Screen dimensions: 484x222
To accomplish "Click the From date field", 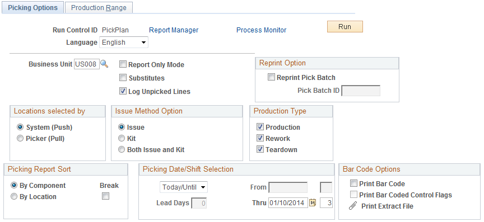I will 288,187.
